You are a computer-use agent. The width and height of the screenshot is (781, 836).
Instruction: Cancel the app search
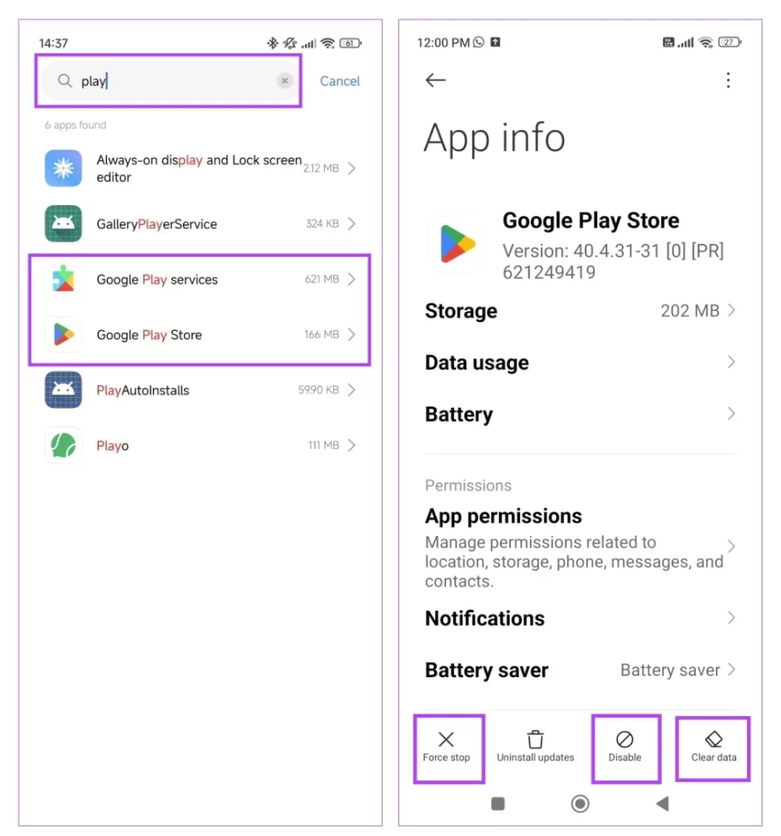pos(339,81)
